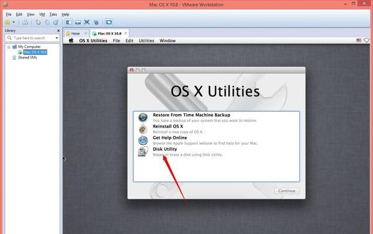Image resolution: width=373 pixels, height=234 pixels.
Task: Click the Unity mode toolbar icon
Action: coord(96,22)
